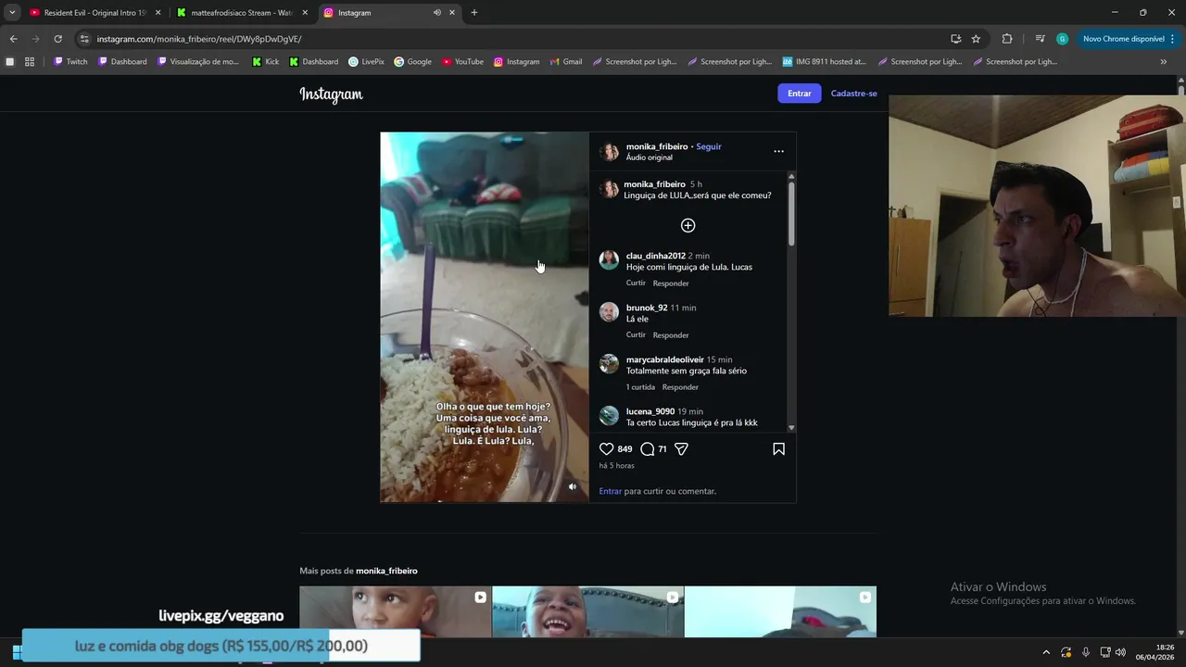This screenshot has height=667, width=1186.
Task: Open the three-dot more options menu
Action: 778,151
